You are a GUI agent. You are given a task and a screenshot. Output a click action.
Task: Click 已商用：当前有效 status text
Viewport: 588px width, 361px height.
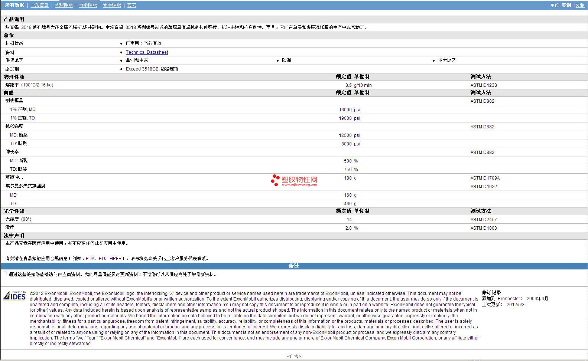pyautogui.click(x=143, y=43)
